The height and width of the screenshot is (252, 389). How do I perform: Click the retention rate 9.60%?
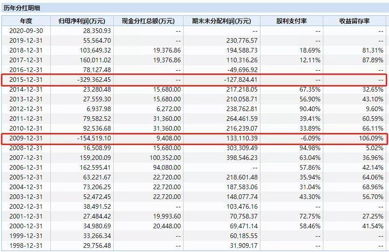375,109
